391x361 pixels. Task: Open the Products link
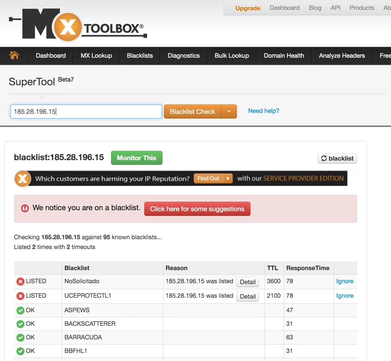coord(362,8)
